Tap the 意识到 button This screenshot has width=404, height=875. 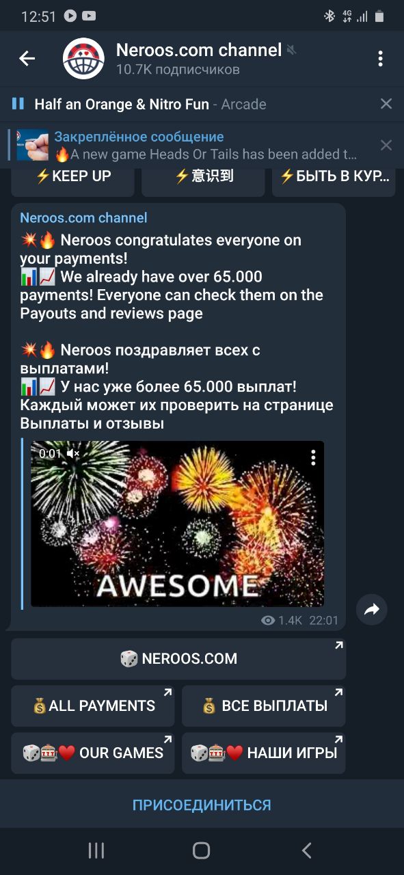pos(203,176)
